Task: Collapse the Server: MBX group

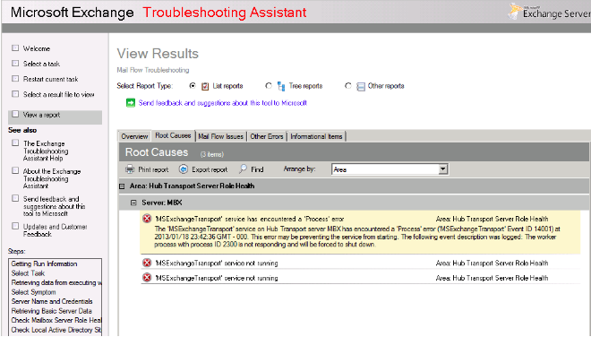Action: point(133,203)
